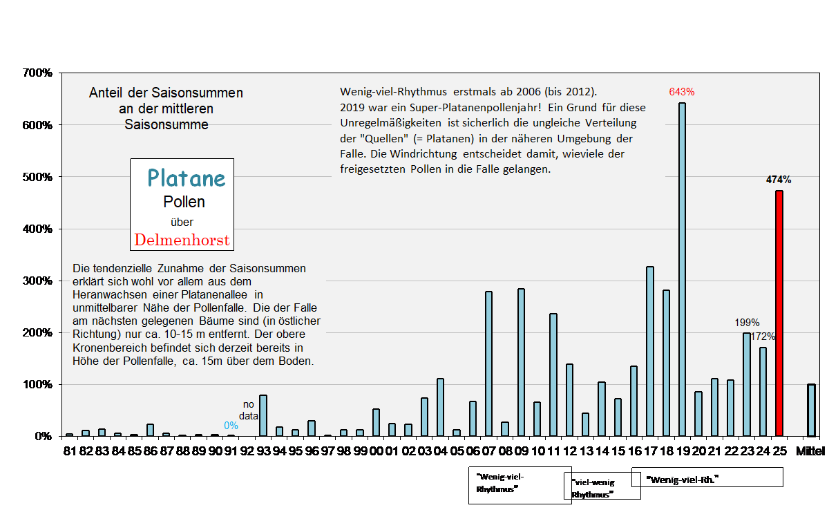Select the Platane Pollen über Delmenhorst box
Image resolution: width=838 pixels, height=521 pixels.
pyautogui.click(x=182, y=204)
